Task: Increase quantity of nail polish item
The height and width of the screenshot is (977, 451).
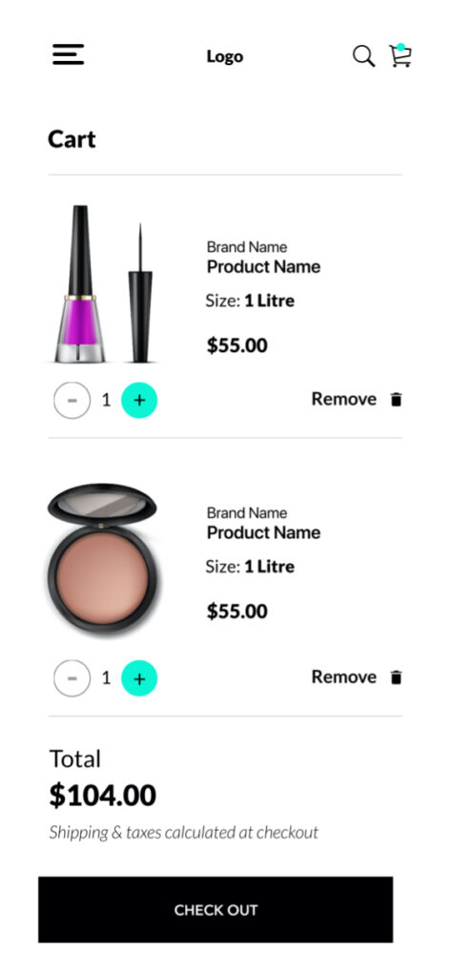Action: tap(139, 400)
